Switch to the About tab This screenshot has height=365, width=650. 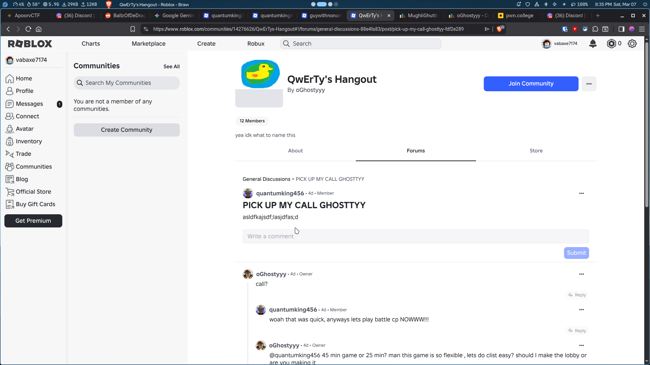click(295, 151)
